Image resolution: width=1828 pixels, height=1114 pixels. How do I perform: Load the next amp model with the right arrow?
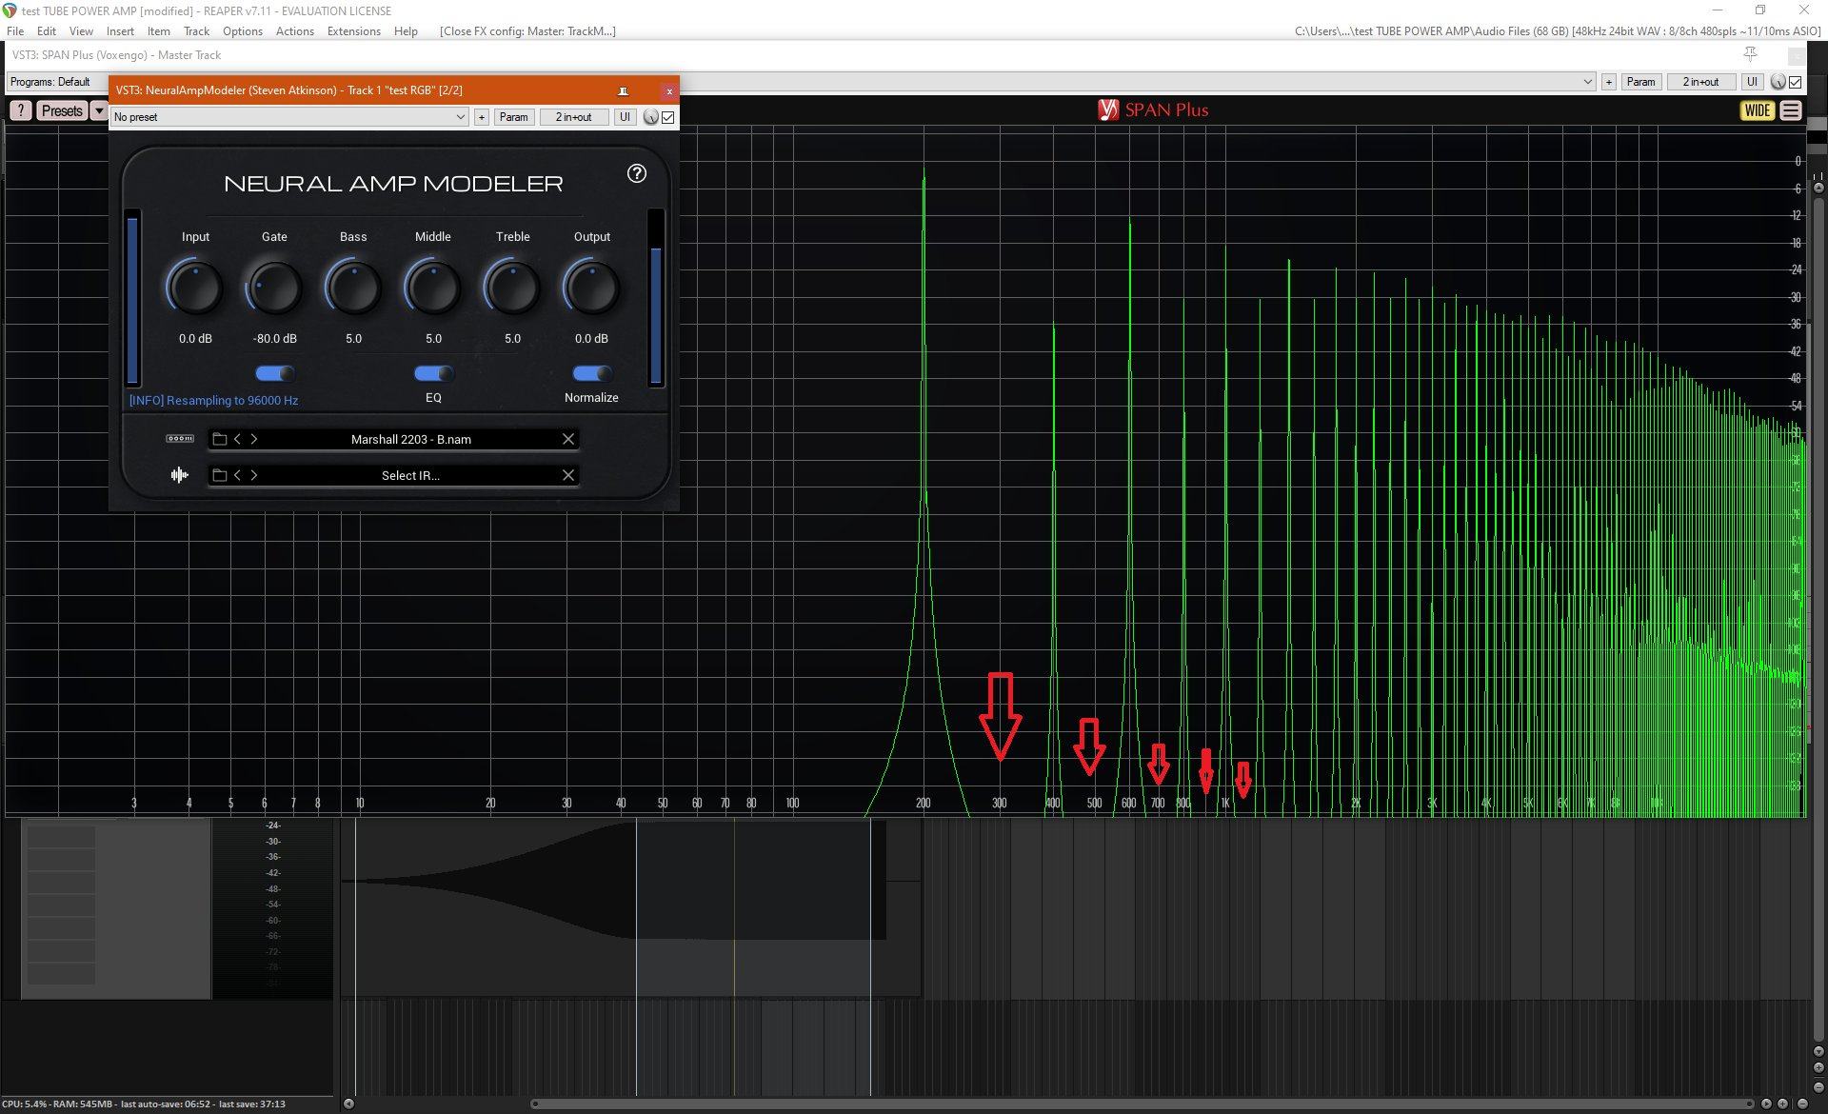tap(254, 439)
